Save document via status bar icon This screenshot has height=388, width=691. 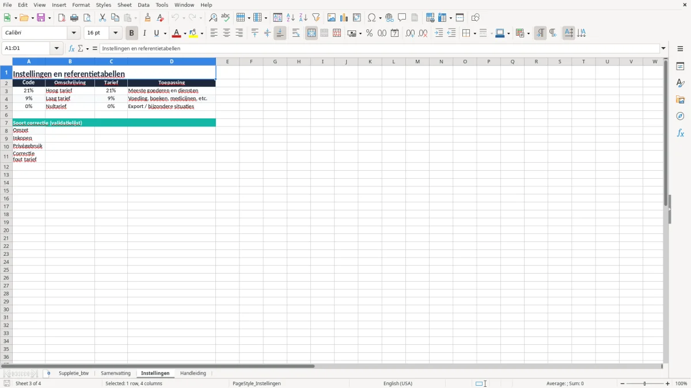click(7, 383)
